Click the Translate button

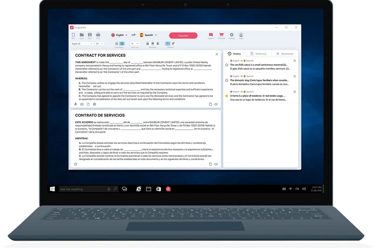point(183,36)
